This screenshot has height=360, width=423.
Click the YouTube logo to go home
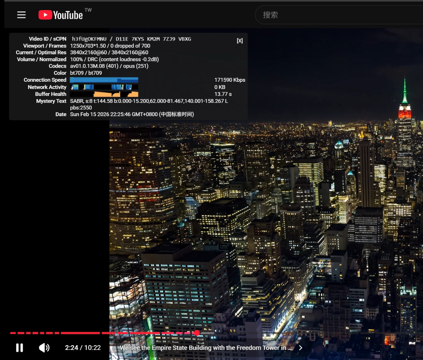tap(61, 15)
